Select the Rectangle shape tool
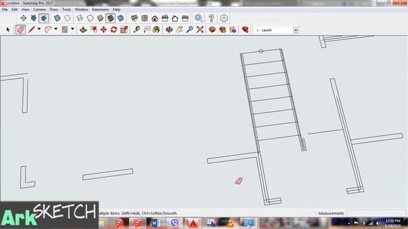Viewport: 408px width, 229px height. [64, 29]
